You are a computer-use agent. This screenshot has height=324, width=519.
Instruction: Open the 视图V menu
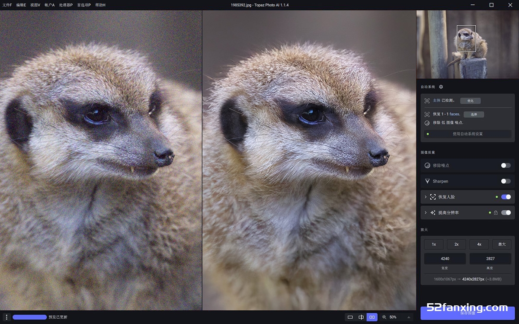(x=35, y=5)
